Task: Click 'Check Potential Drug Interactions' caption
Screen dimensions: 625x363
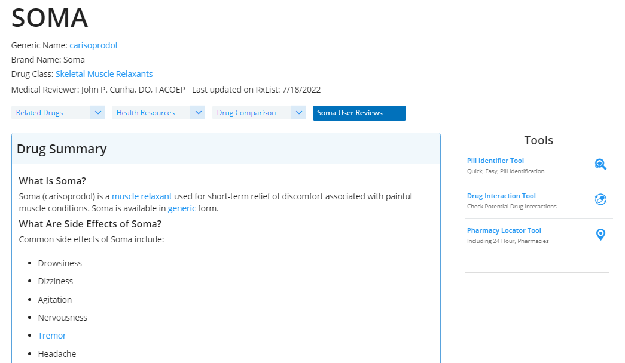Action: pos(512,206)
